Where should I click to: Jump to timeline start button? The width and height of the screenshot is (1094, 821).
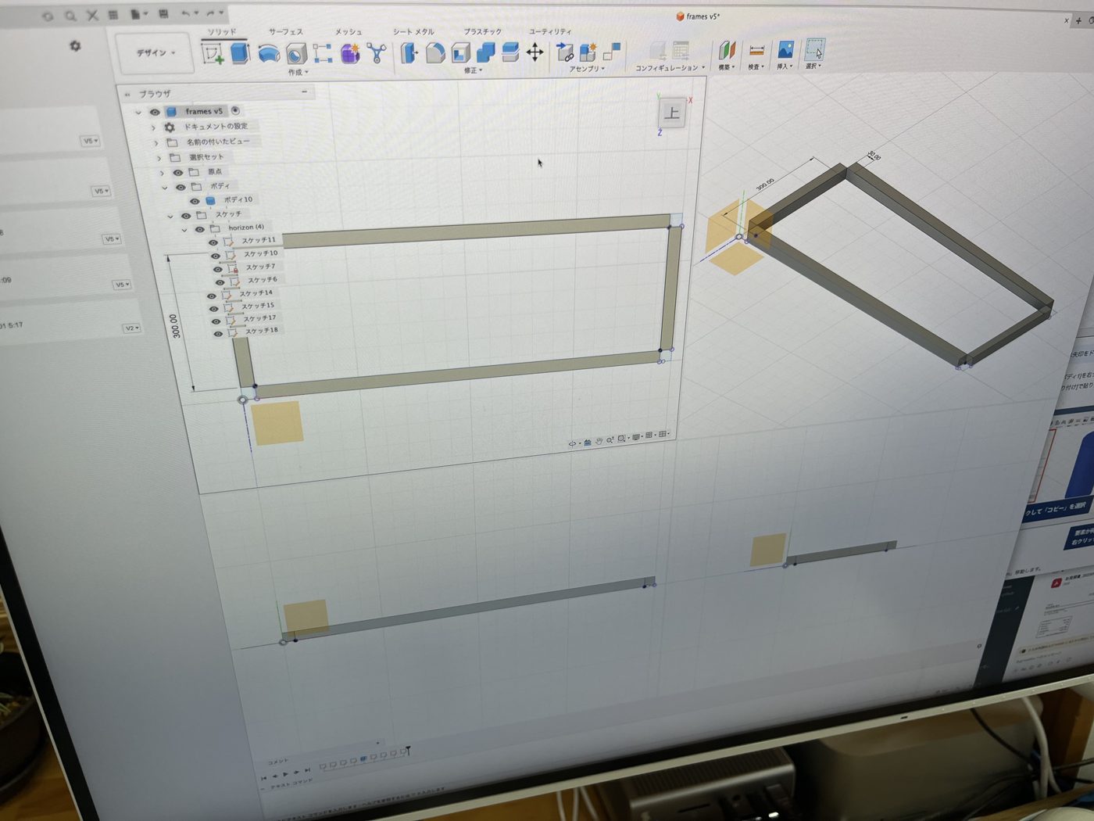263,778
